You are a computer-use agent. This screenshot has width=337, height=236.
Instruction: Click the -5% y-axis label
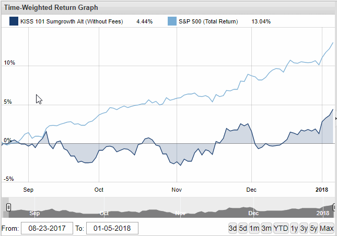click(8, 179)
